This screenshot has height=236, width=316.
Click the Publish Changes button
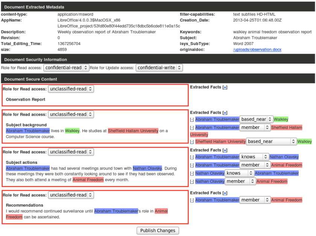click(x=158, y=230)
